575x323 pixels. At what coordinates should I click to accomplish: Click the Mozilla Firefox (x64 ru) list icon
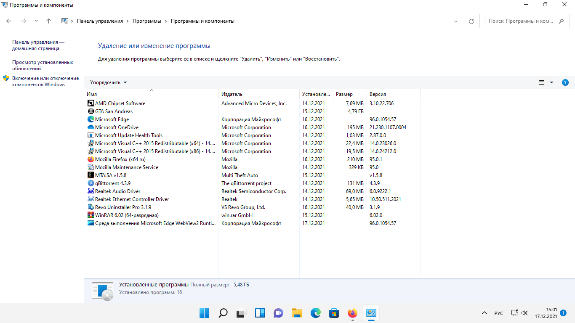tap(91, 159)
